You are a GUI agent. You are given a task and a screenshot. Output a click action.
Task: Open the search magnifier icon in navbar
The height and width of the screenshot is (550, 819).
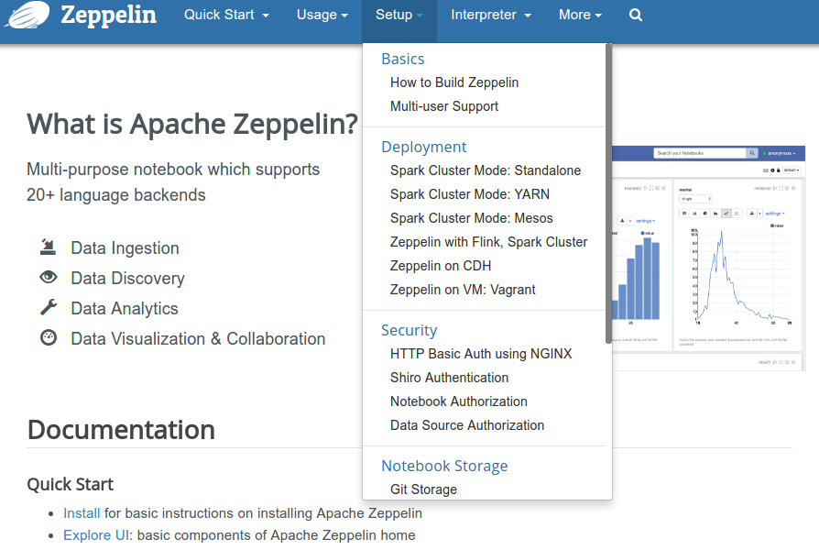[x=635, y=15]
